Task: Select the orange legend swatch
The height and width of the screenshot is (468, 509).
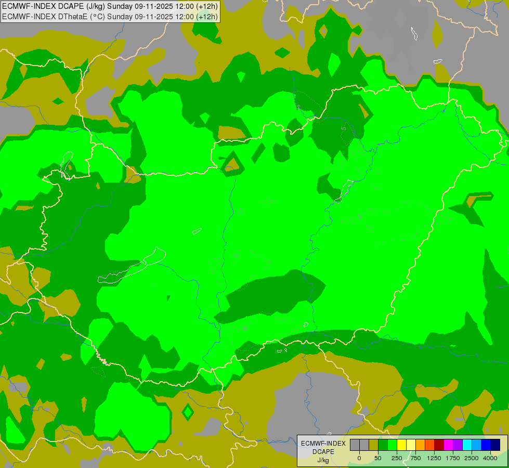Action: (x=421, y=445)
